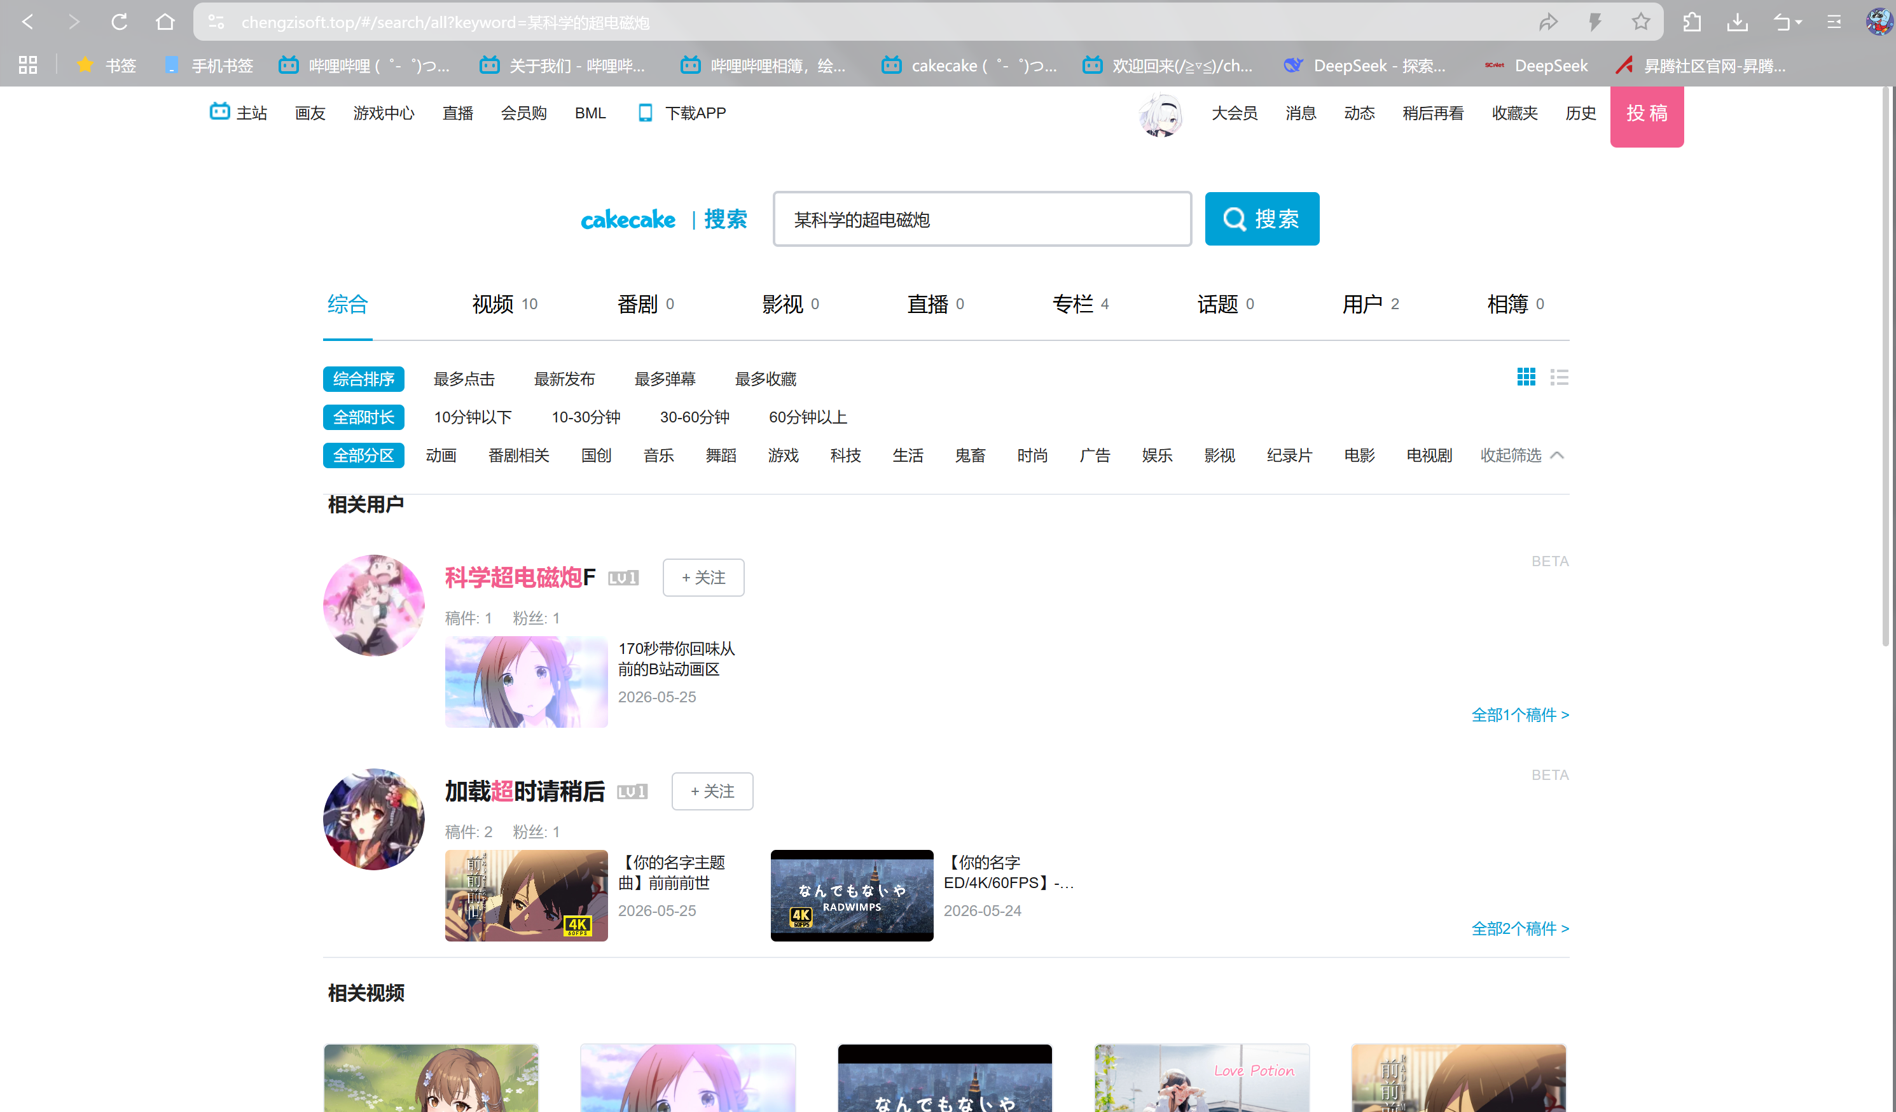Switch to the 用户 results tab
1896x1112 pixels.
(x=1370, y=304)
